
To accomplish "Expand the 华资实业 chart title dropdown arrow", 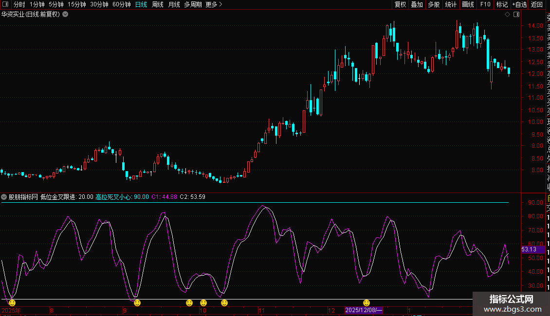I will click(x=65, y=14).
